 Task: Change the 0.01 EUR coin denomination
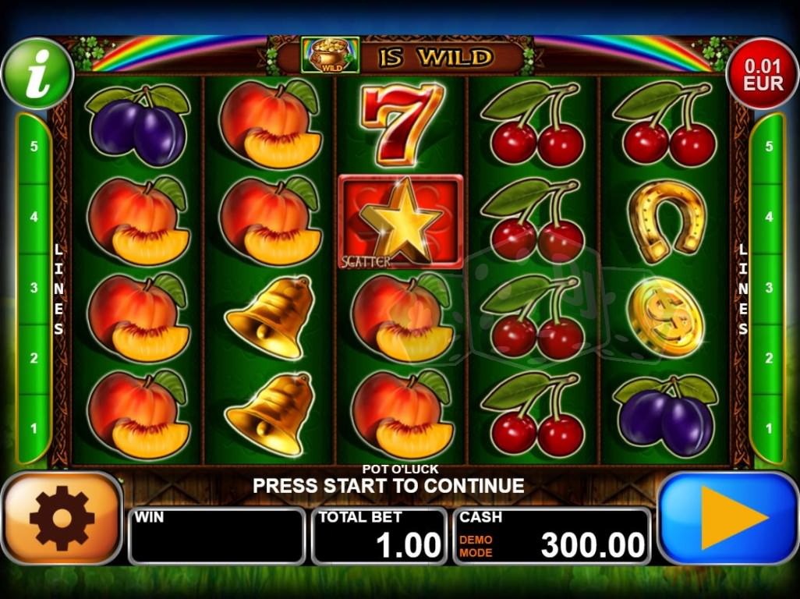coord(763,74)
